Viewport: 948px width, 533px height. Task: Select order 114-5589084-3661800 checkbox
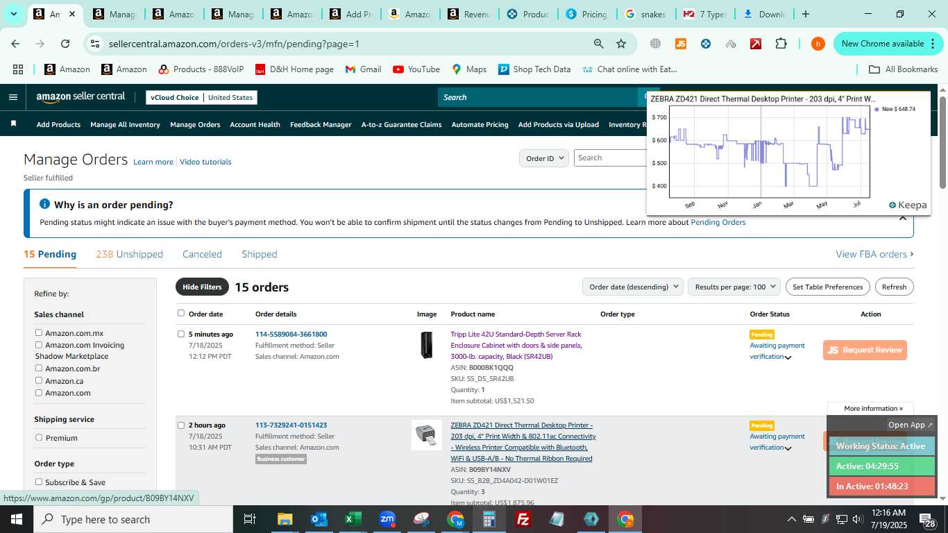tap(181, 334)
